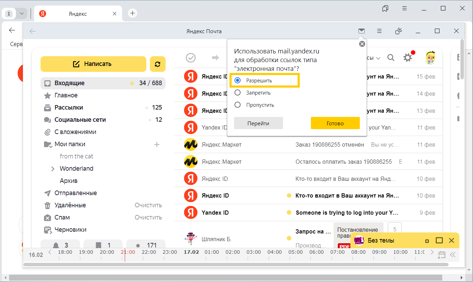
Task: Switch to the Яндекс browser tab
Action: tap(77, 14)
